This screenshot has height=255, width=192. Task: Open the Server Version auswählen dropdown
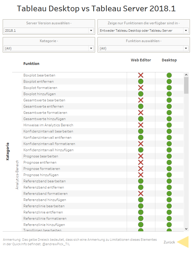(x=49, y=31)
